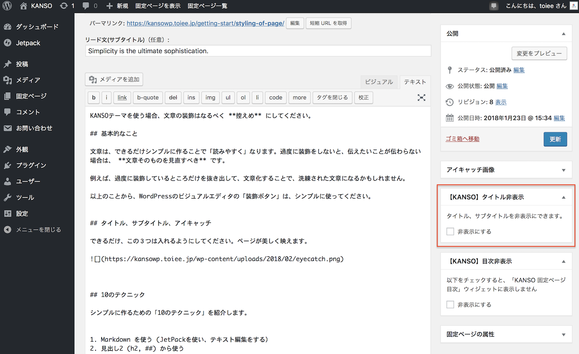Click the WordPress logo icon
Image resolution: width=579 pixels, height=354 pixels.
[7, 6]
